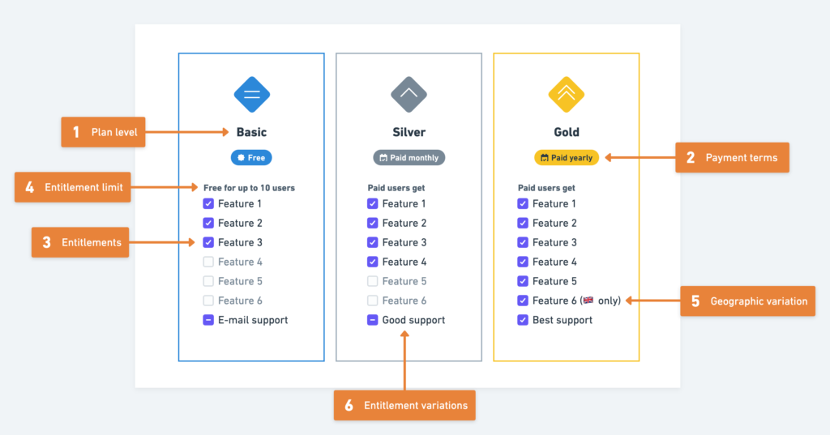Click the gear icon in the Free badge
The height and width of the screenshot is (435, 830).
[x=242, y=158]
